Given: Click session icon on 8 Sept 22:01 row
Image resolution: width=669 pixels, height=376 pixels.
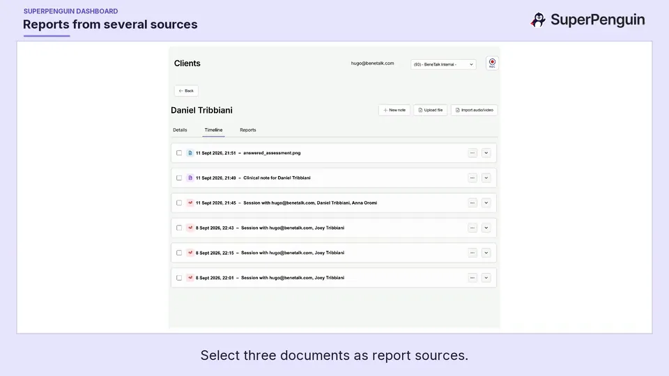Looking at the screenshot, I should click(190, 278).
